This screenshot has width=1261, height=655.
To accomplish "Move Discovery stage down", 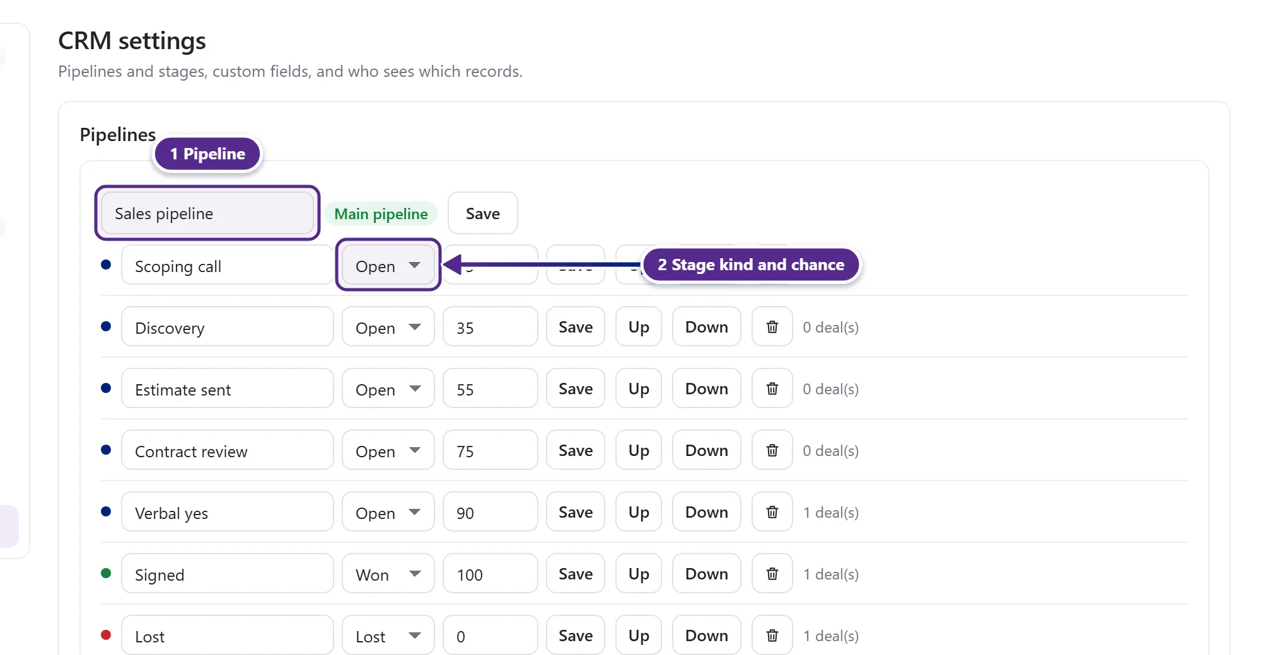I will (706, 327).
